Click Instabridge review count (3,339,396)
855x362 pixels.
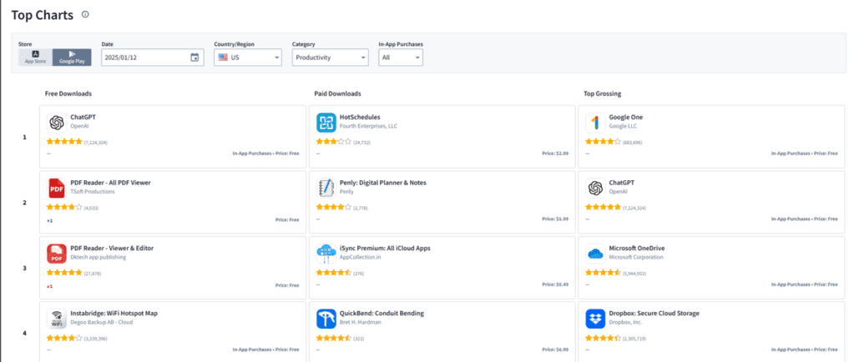point(96,338)
